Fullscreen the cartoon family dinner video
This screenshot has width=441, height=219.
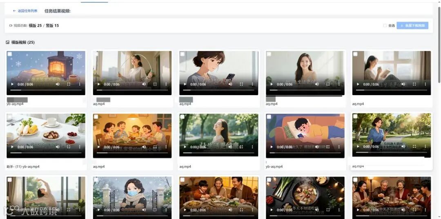point(155,147)
